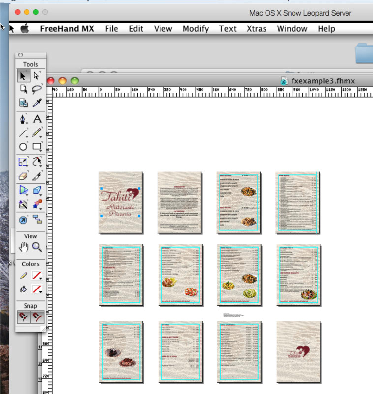This screenshot has height=394, width=373.
Task: Select the Subselect white arrow tool
Action: pos(37,76)
